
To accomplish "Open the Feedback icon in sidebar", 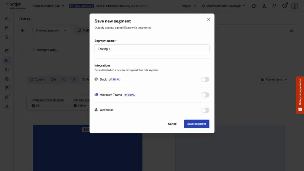I will [7, 88].
